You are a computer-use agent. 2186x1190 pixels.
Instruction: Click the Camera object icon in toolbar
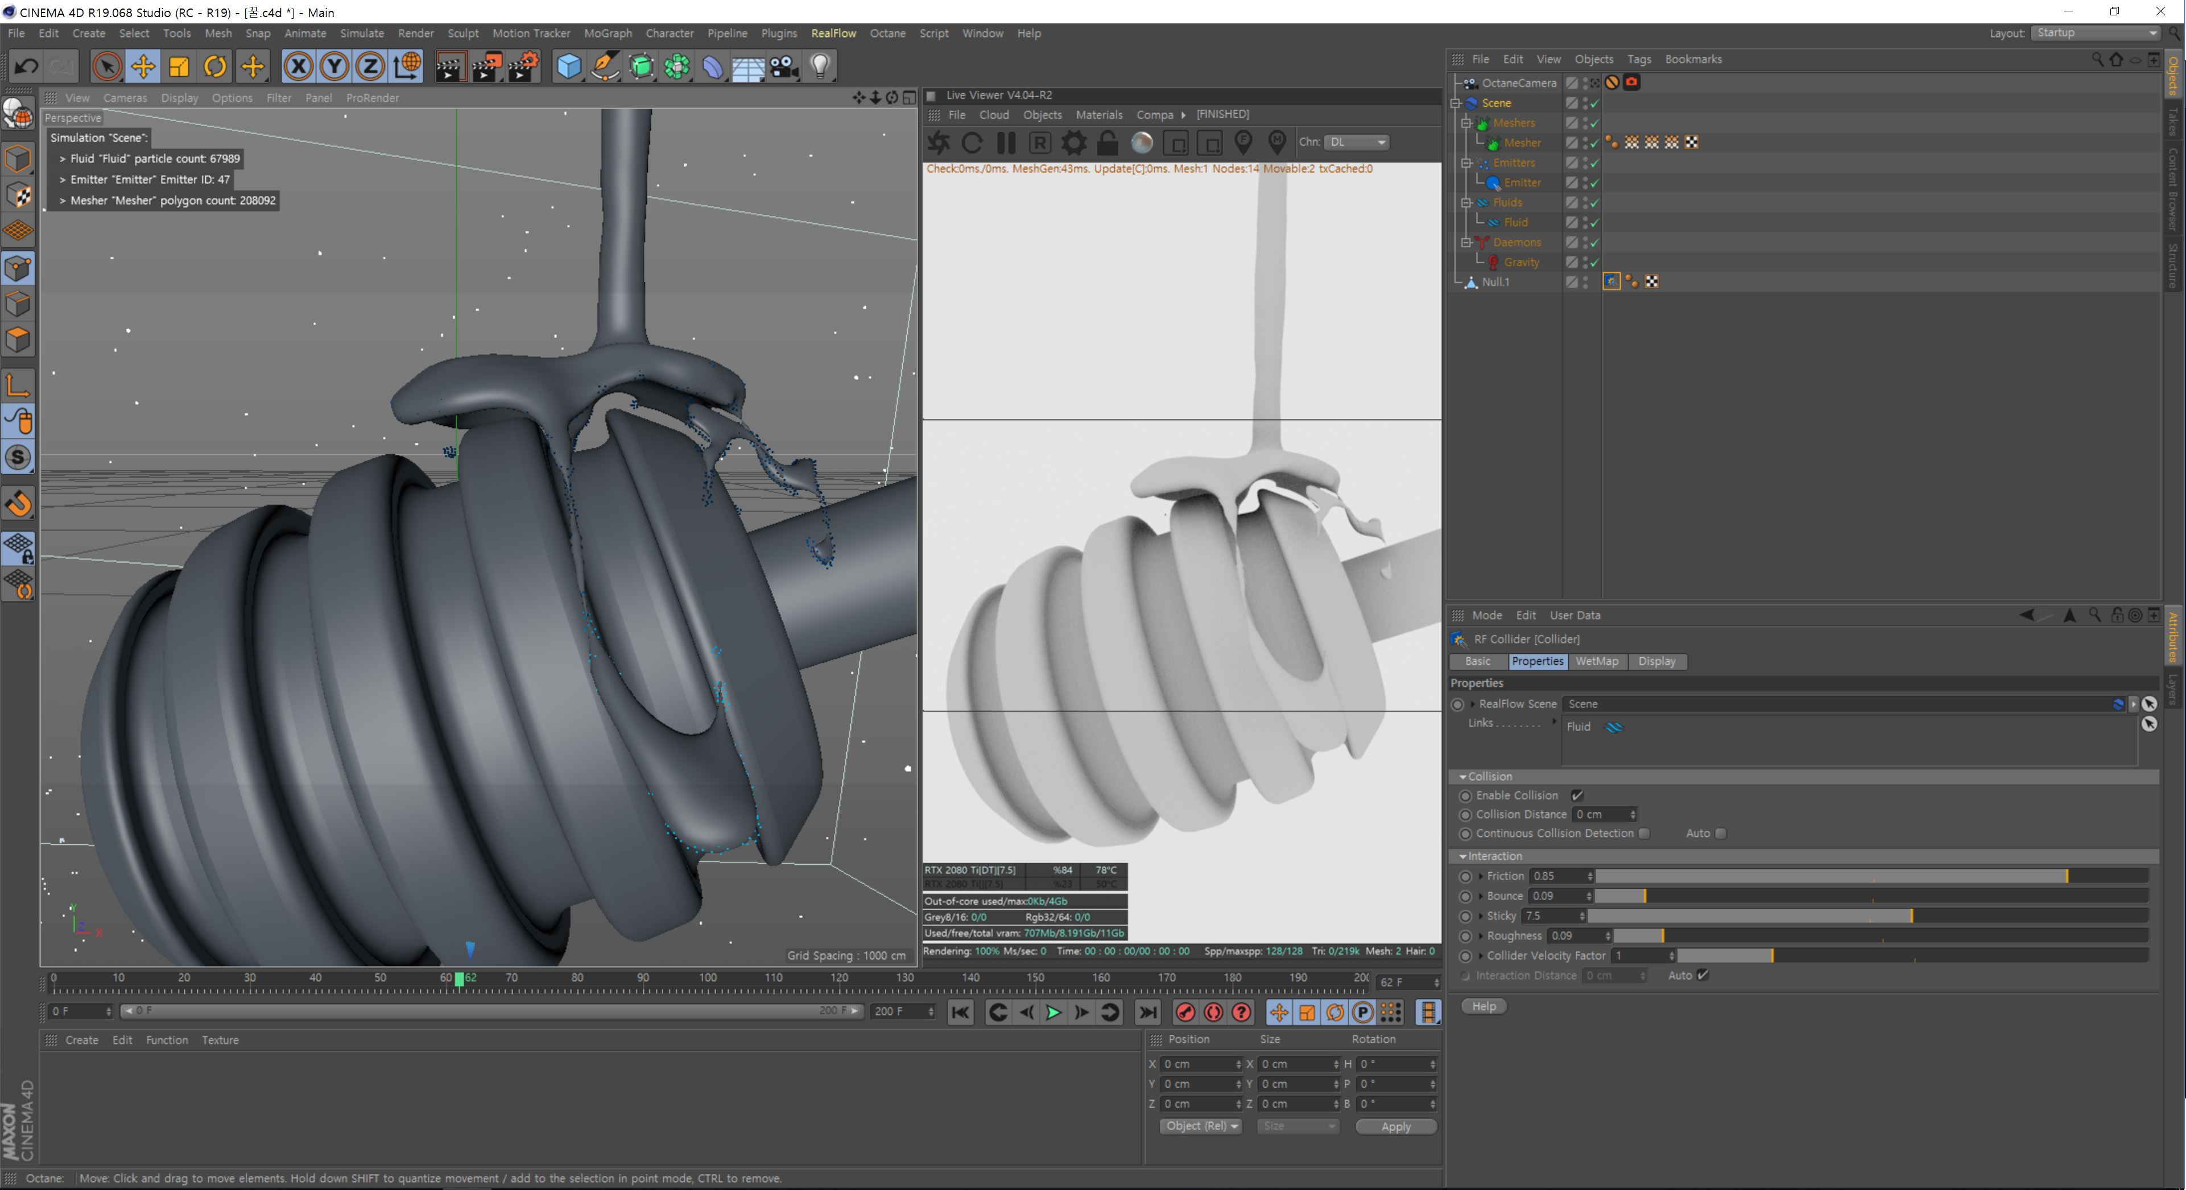784,66
